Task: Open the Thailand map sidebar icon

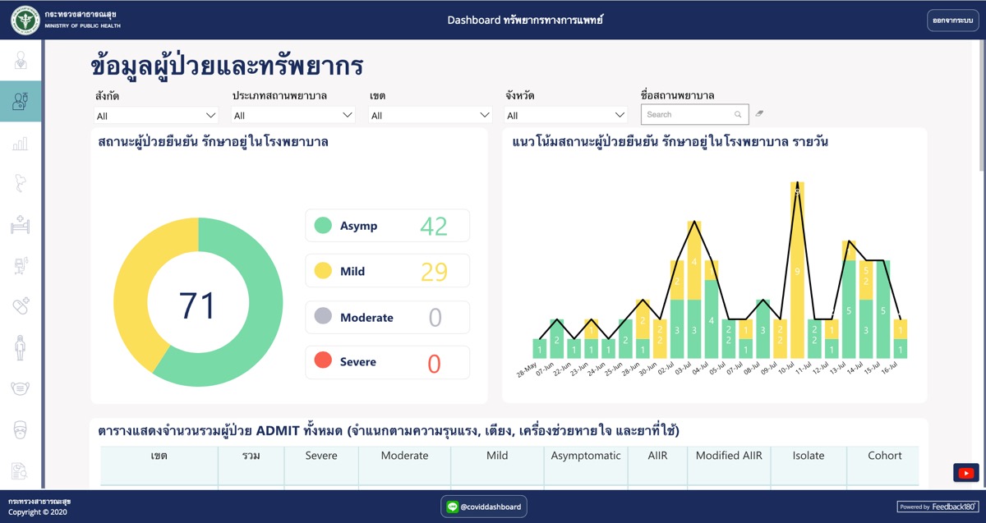Action: (x=21, y=184)
